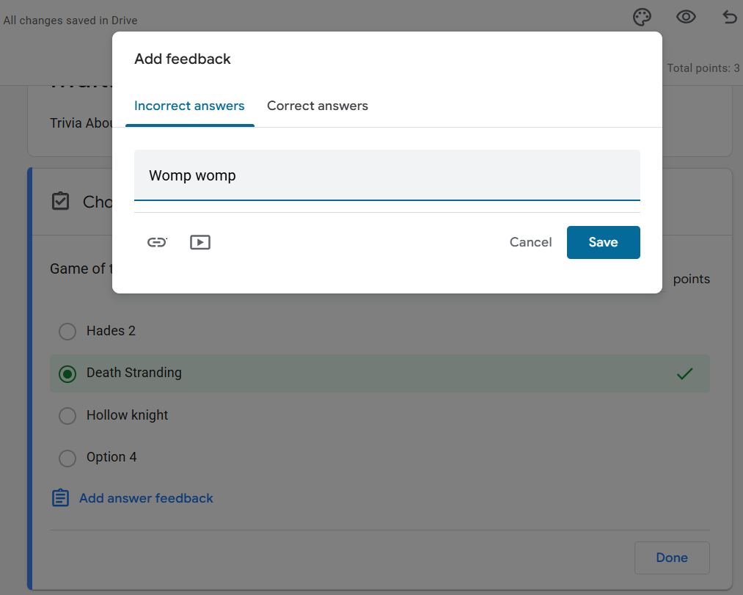
Task: Add a YouTube video to feedback
Action: coord(200,242)
